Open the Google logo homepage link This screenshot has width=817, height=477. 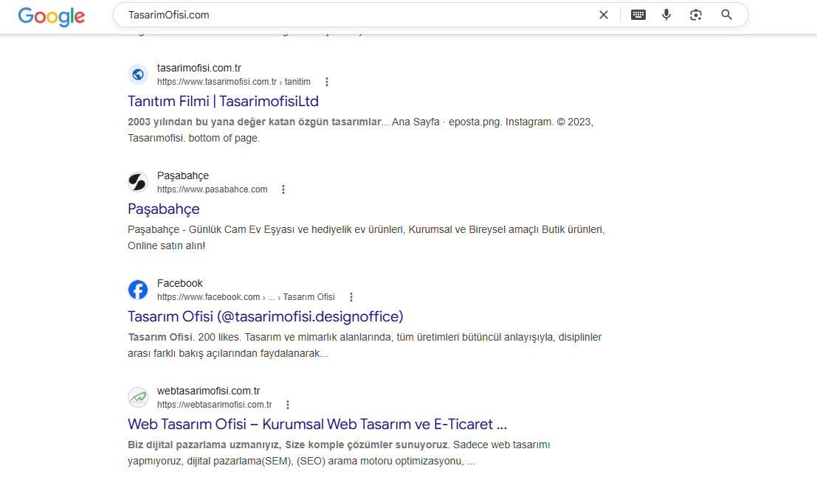coord(51,16)
